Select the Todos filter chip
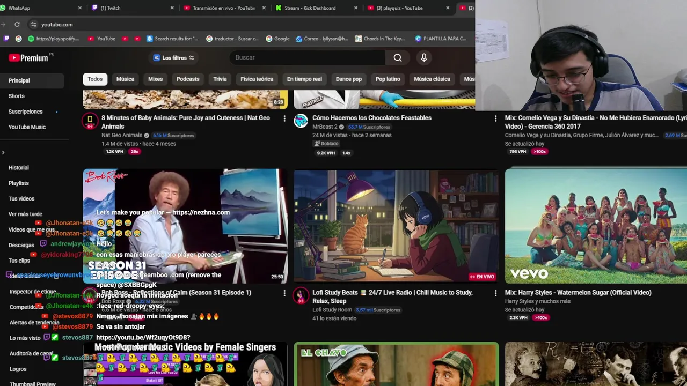 pyautogui.click(x=95, y=79)
